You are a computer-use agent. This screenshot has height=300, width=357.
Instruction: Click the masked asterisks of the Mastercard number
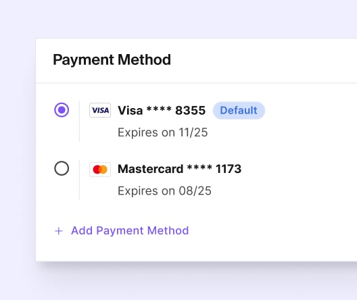point(199,167)
